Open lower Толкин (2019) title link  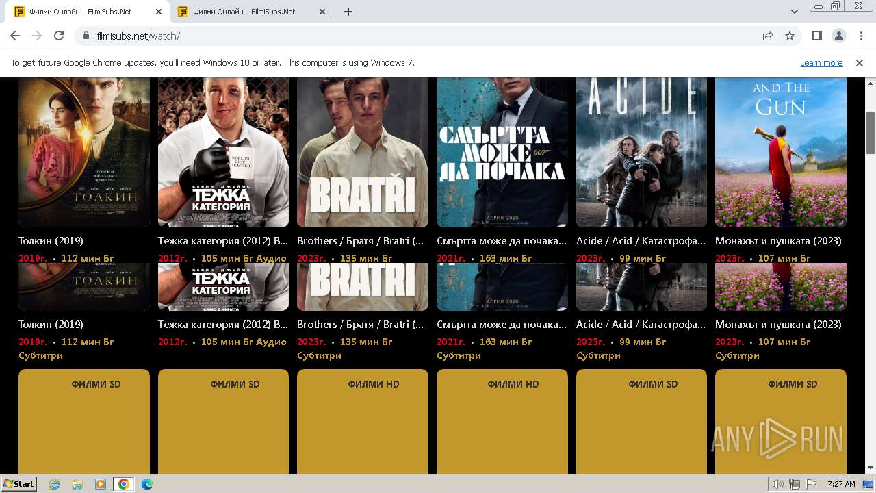click(x=51, y=325)
